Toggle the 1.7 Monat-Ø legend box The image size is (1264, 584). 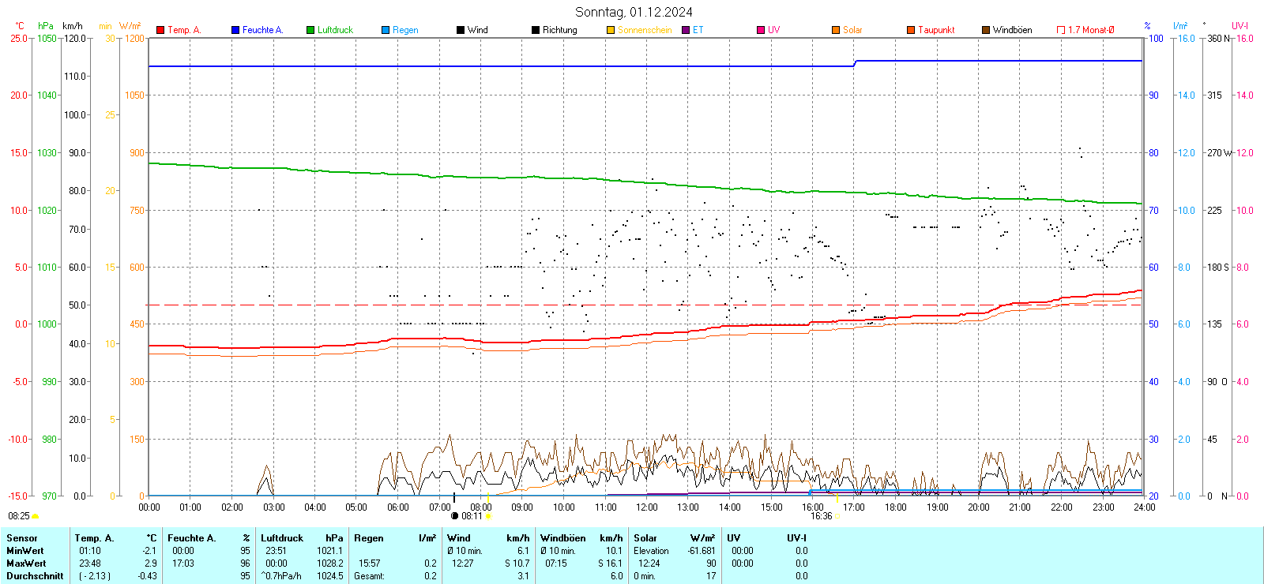click(1061, 30)
